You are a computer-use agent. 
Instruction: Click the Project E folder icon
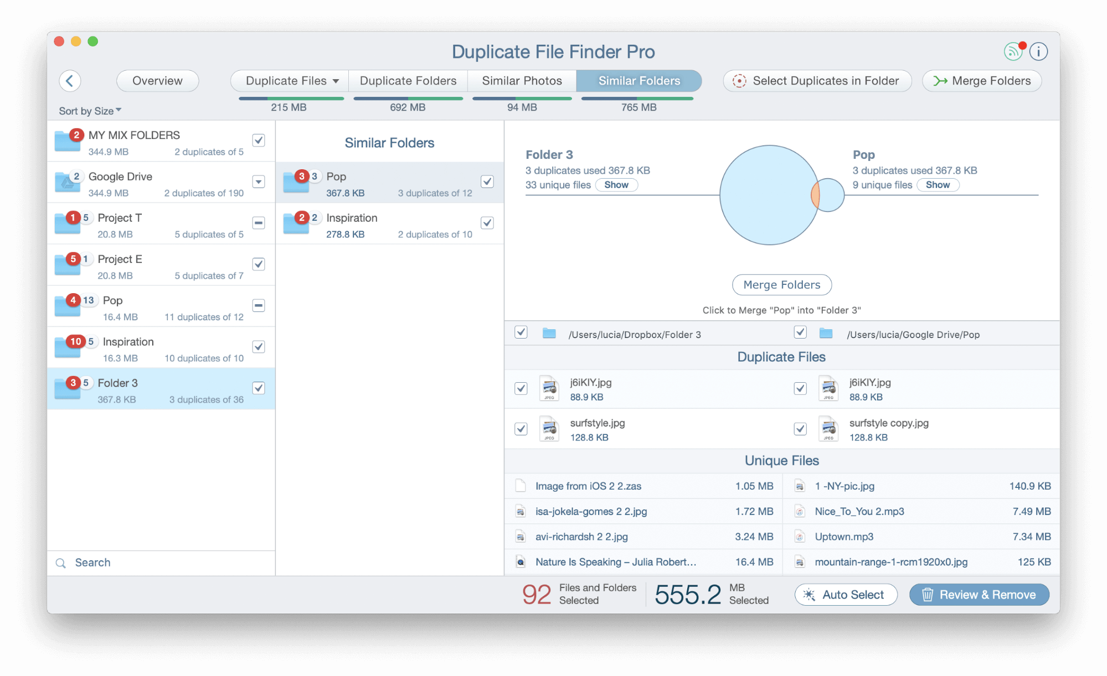pyautogui.click(x=68, y=264)
